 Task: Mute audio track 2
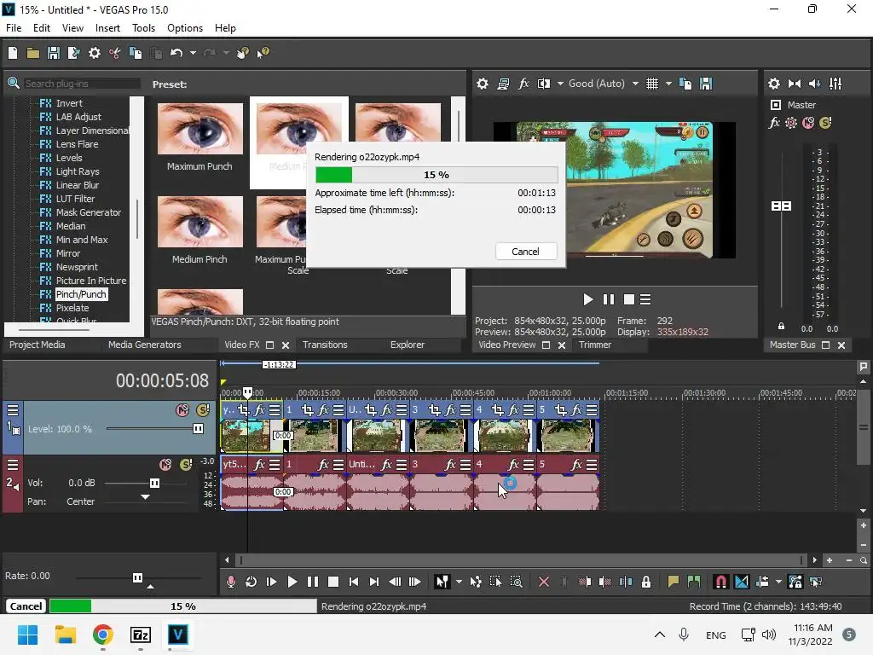point(166,465)
